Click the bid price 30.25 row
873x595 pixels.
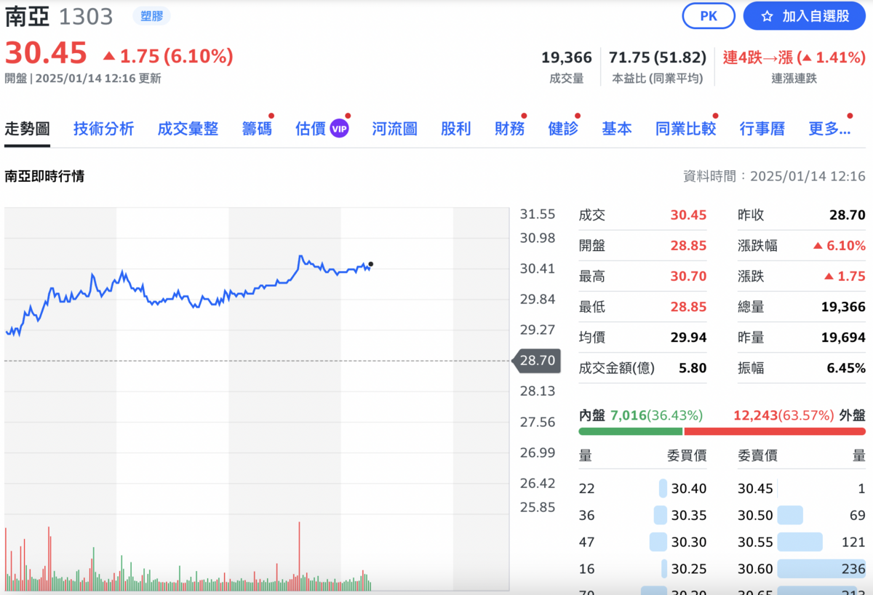(x=643, y=569)
